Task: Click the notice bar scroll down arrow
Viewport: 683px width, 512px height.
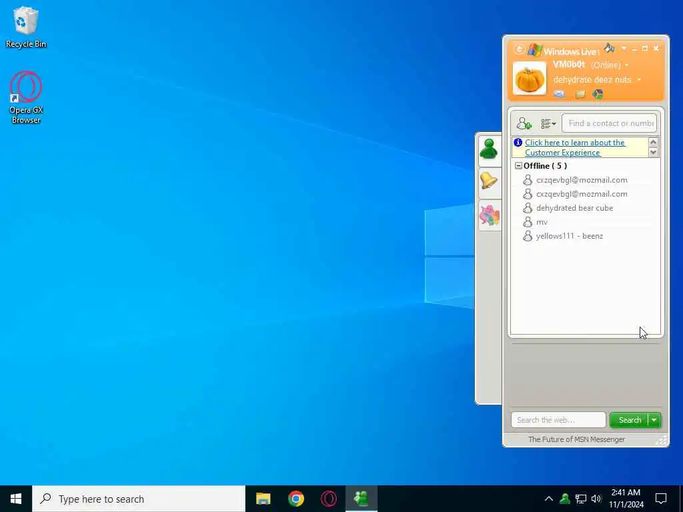Action: pyautogui.click(x=653, y=152)
